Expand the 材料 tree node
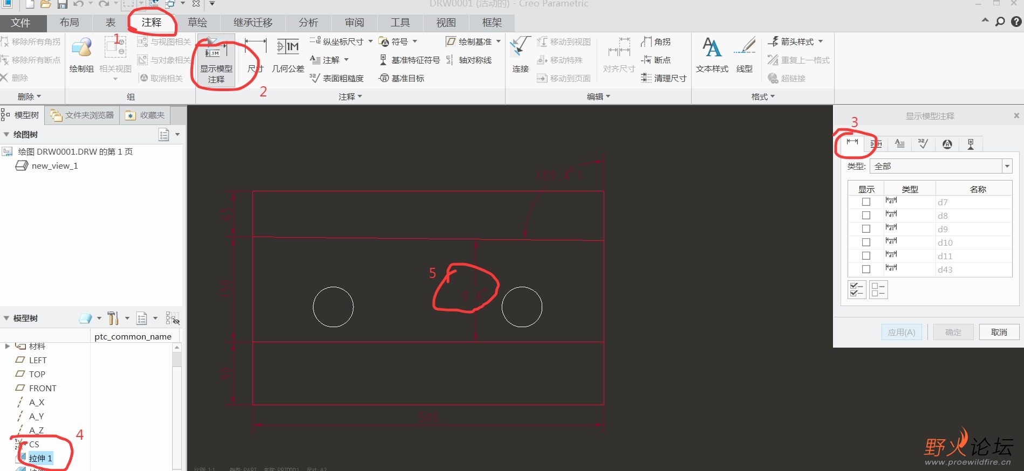The height and width of the screenshot is (471, 1024). (x=7, y=346)
